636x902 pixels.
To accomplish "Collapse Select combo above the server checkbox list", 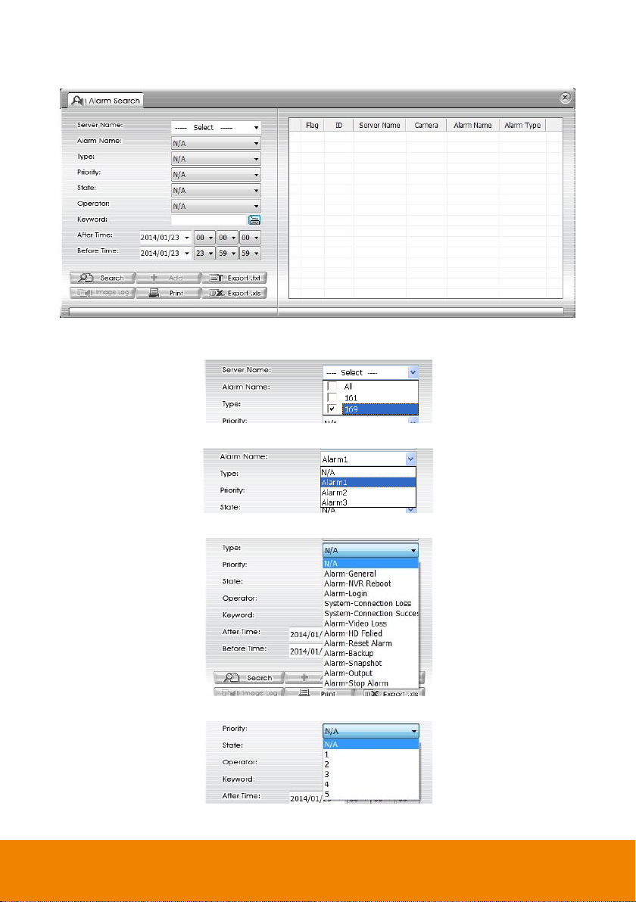I will (413, 372).
